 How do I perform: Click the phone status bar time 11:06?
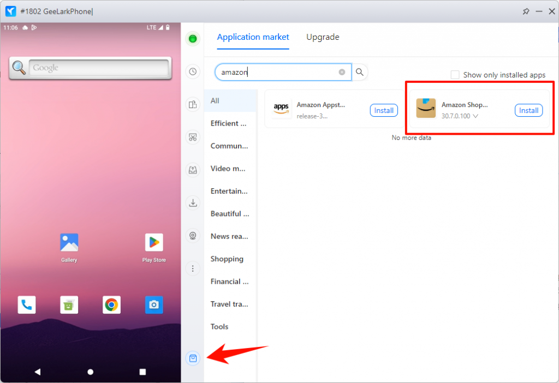(11, 27)
